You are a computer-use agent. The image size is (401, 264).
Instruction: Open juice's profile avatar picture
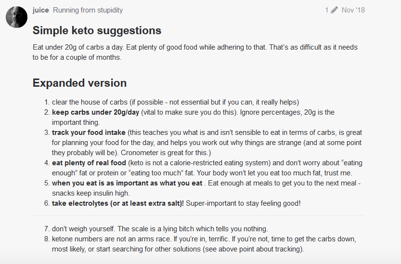(17, 17)
